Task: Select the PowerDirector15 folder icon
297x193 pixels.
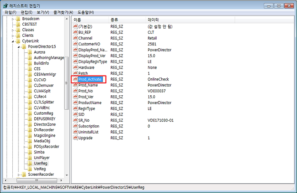Action: pyautogui.click(x=24, y=47)
